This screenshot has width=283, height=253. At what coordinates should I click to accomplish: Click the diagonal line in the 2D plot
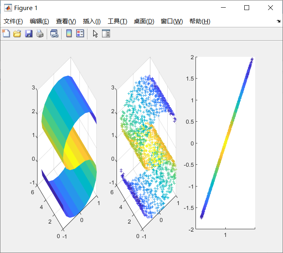(x=227, y=138)
